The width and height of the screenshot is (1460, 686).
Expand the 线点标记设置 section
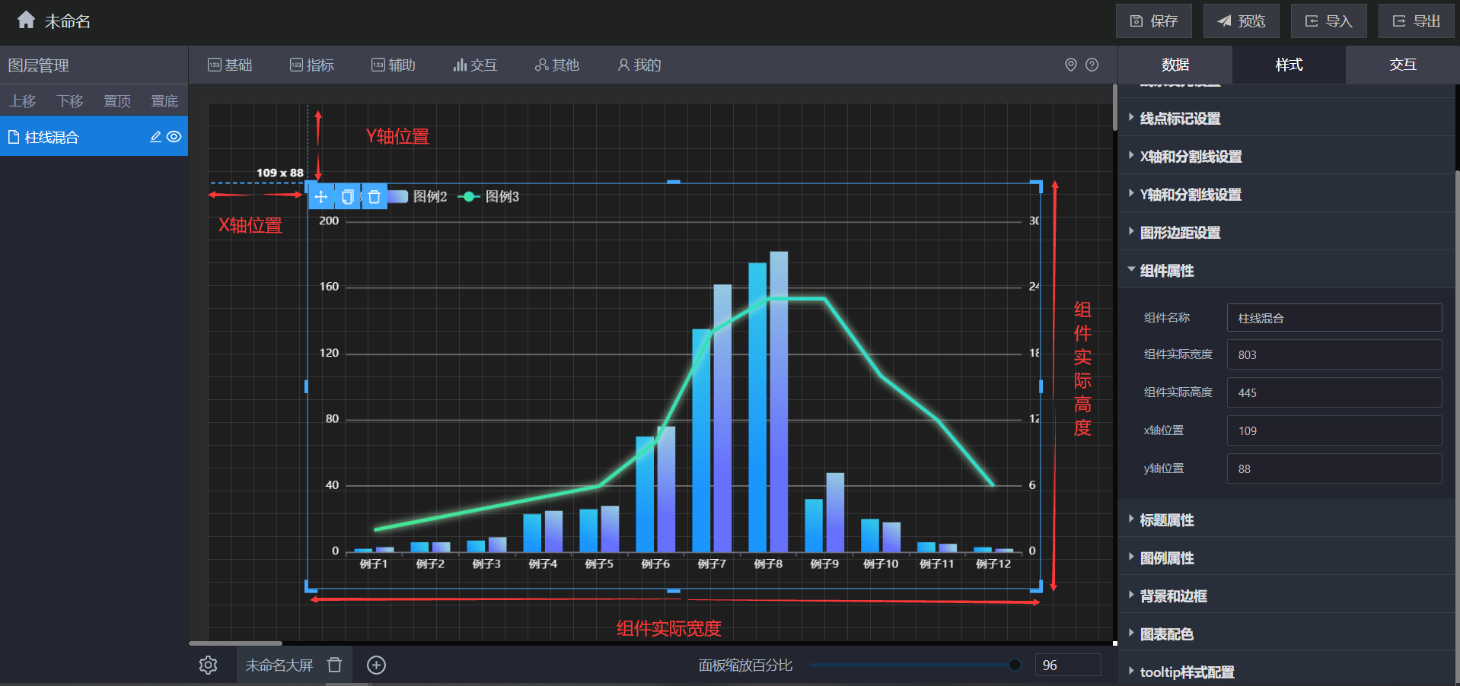coord(1180,118)
